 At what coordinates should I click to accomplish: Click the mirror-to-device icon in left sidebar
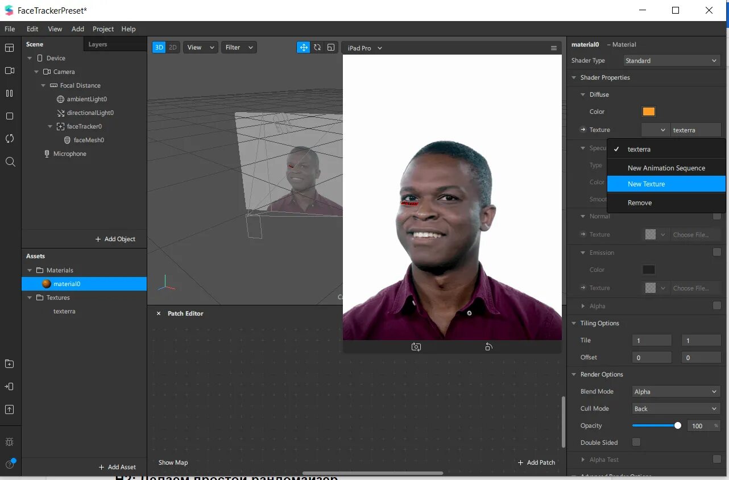pos(10,387)
